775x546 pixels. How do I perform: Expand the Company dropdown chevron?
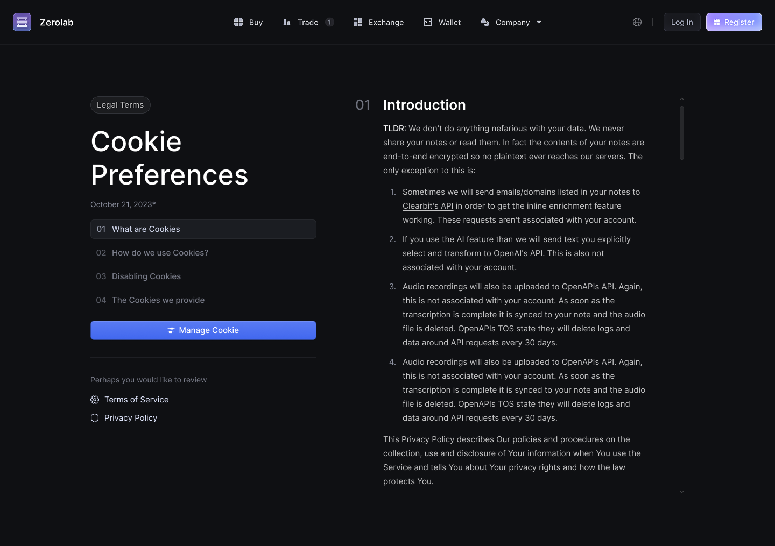(538, 22)
